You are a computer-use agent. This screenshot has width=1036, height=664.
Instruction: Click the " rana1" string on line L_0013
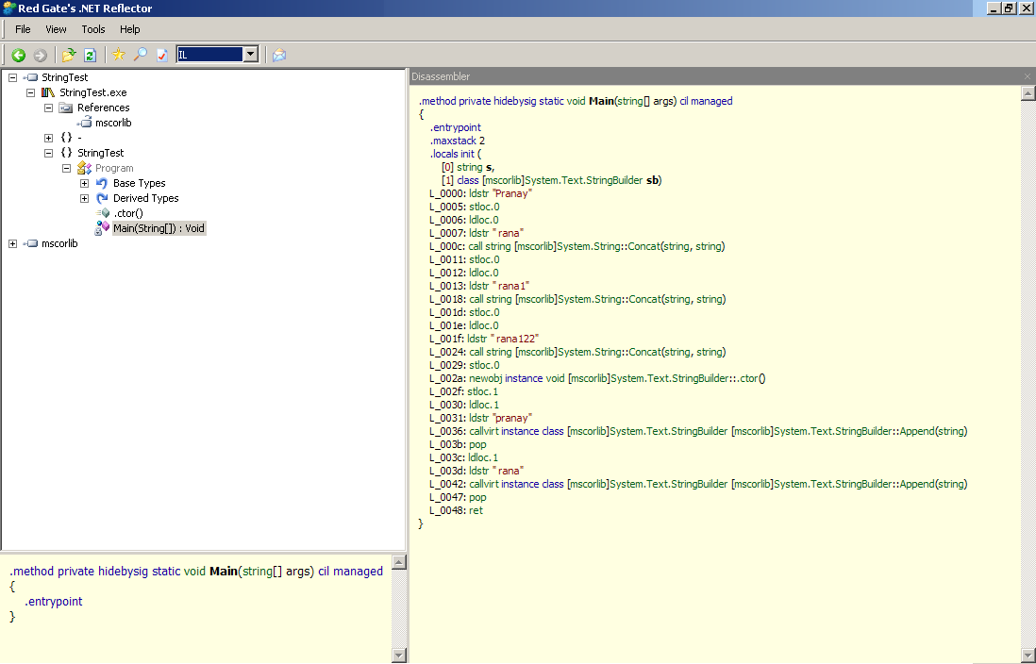(x=511, y=286)
